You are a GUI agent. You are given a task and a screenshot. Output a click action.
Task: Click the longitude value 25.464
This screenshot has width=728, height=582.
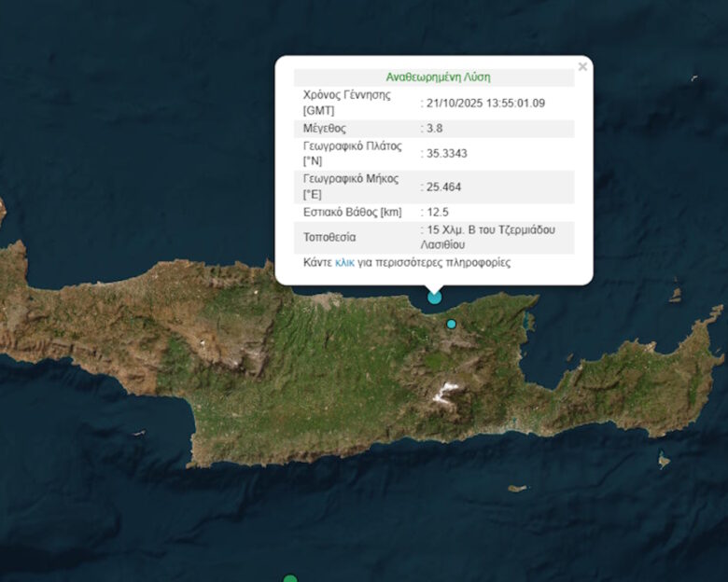pyautogui.click(x=443, y=187)
